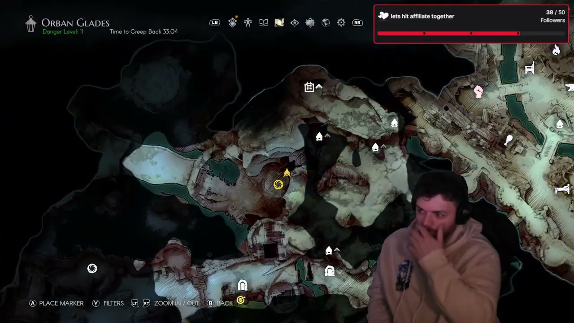Select the shrine icon below the notice board
The image size is (574, 323).
click(319, 136)
